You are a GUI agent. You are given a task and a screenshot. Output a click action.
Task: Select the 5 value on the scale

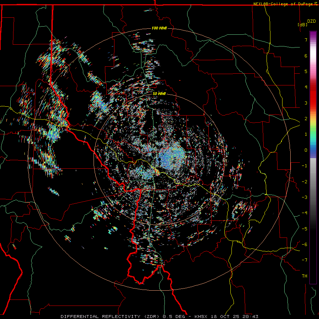pos(306,71)
